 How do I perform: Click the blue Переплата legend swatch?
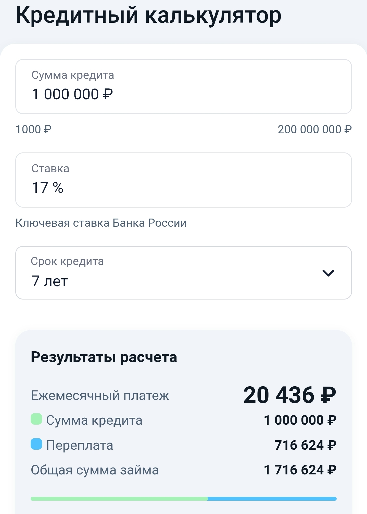click(36, 444)
